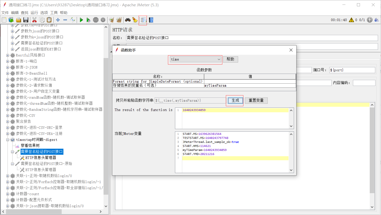The image size is (381, 215).
Task: Click the Collapse all minus icon
Action: click(x=65, y=20)
